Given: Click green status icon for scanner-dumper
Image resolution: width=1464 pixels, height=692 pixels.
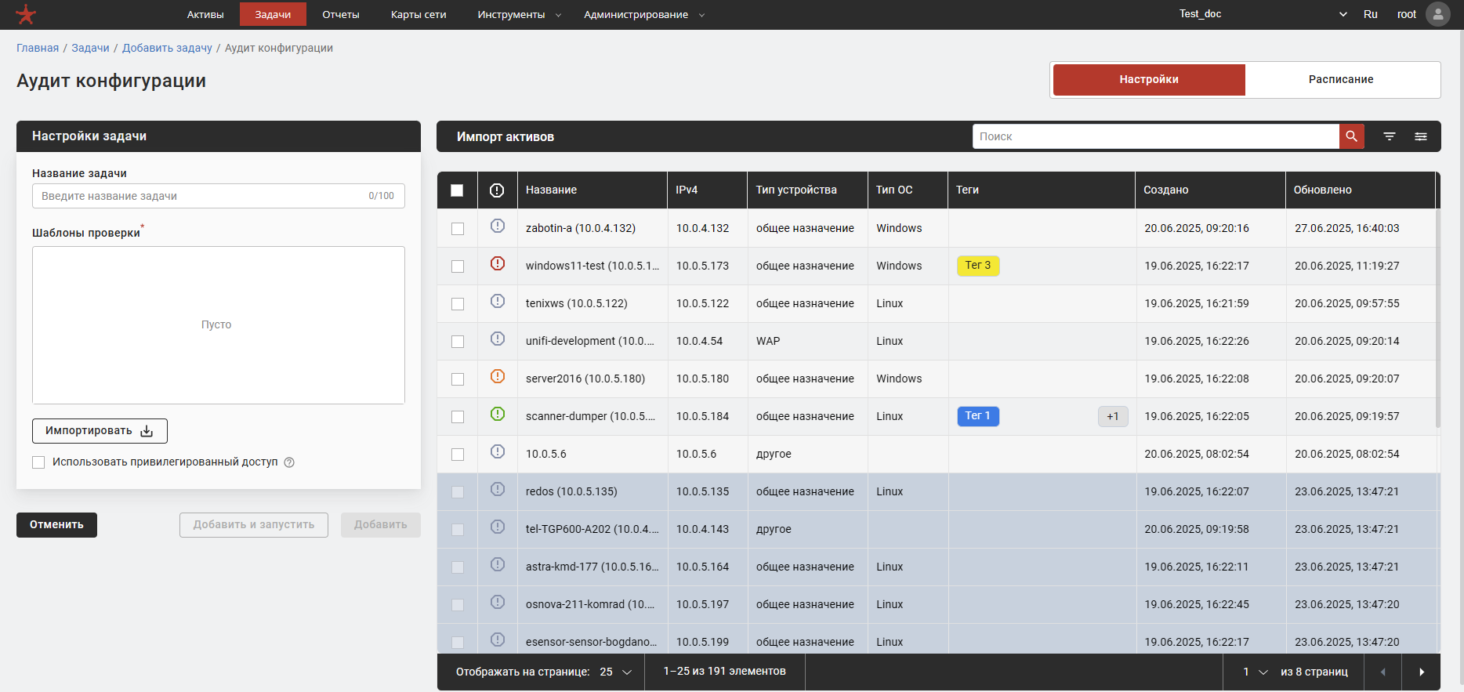Looking at the screenshot, I should coord(497,415).
